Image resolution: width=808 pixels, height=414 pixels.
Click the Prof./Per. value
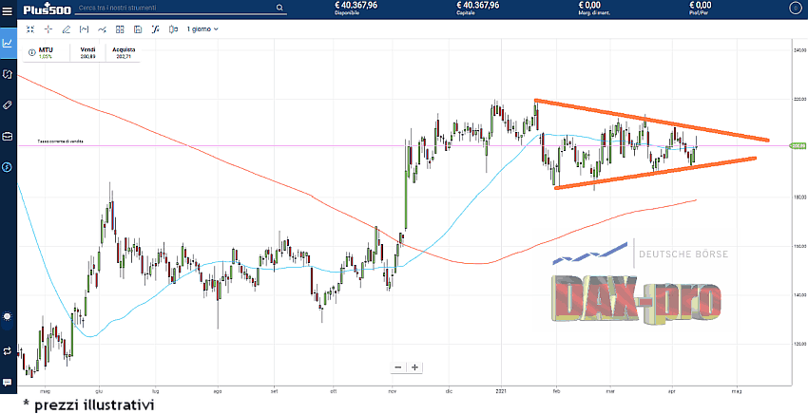click(700, 5)
